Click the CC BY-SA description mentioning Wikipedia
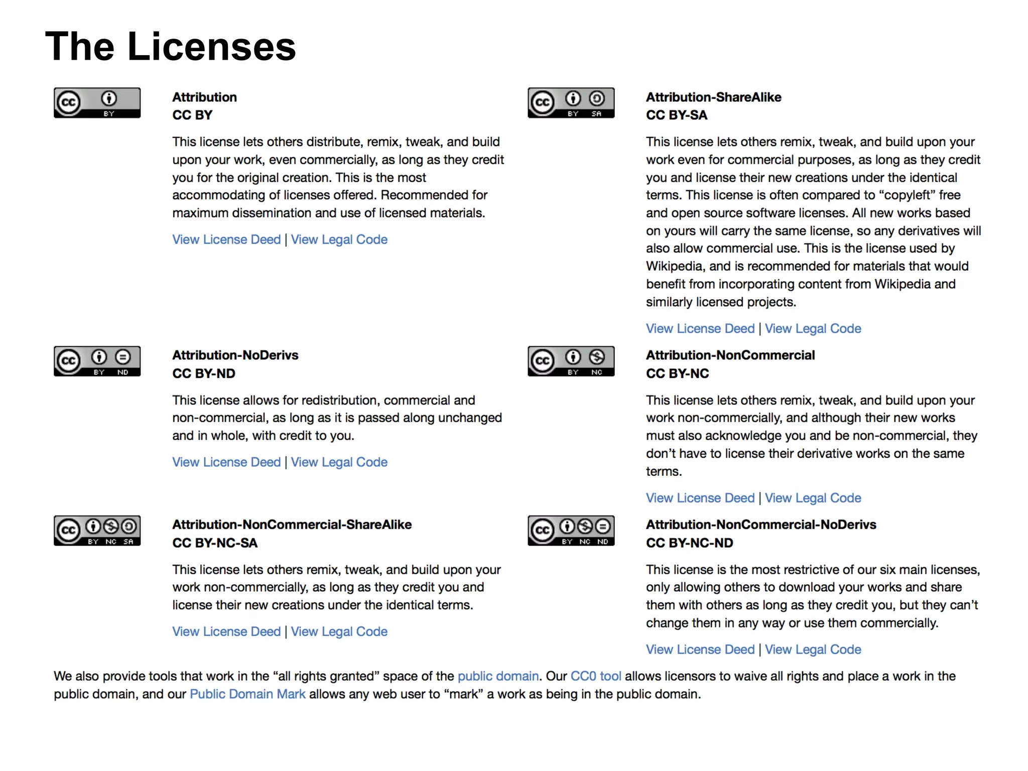This screenshot has width=1028, height=771. (x=814, y=222)
